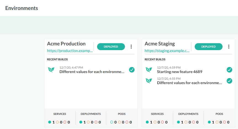The image size is (238, 129).
Task: Open the Acme Production three-dot menu
Action: click(131, 47)
